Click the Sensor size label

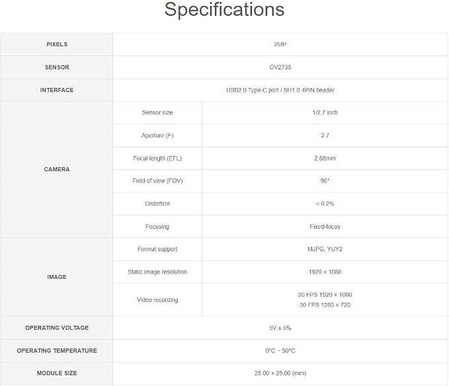[157, 112]
